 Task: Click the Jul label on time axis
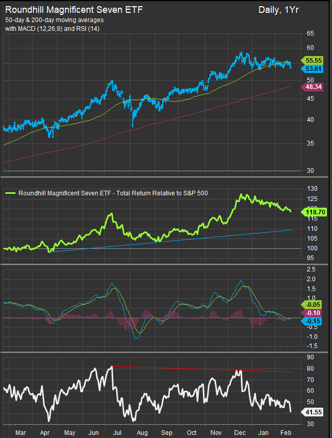pyautogui.click(x=117, y=433)
